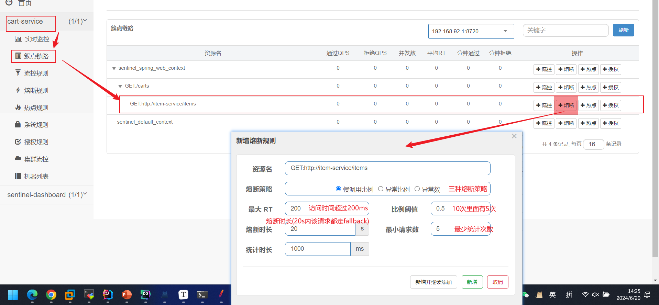Click the 刷新 refresh button
The image size is (659, 305).
[623, 30]
